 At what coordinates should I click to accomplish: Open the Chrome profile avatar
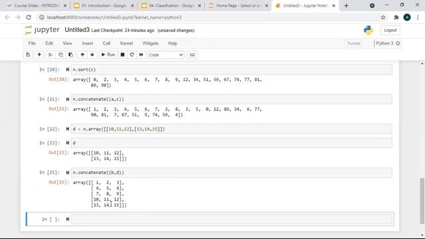407,17
